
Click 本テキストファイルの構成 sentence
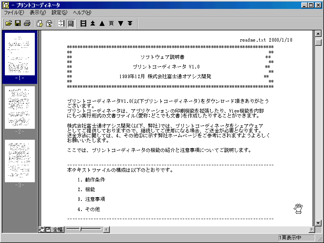pos(120,170)
